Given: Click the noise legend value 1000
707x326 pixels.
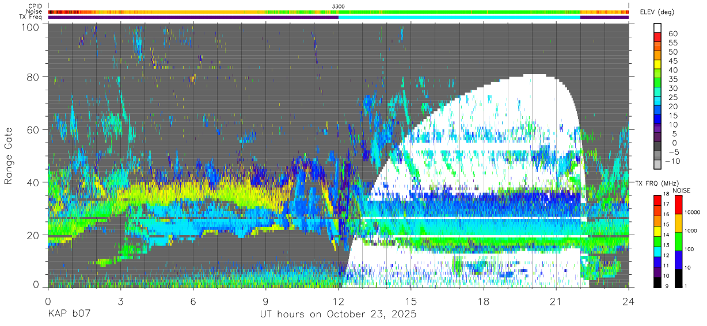Looking at the screenshot, I should [x=690, y=231].
